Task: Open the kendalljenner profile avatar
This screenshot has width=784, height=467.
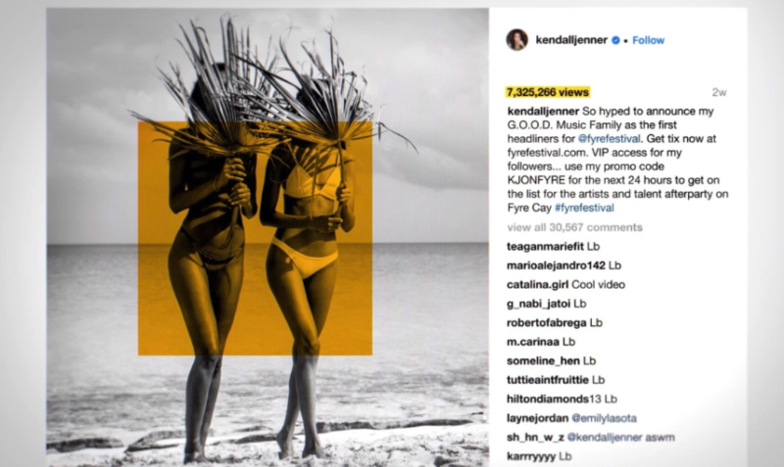Action: [517, 40]
